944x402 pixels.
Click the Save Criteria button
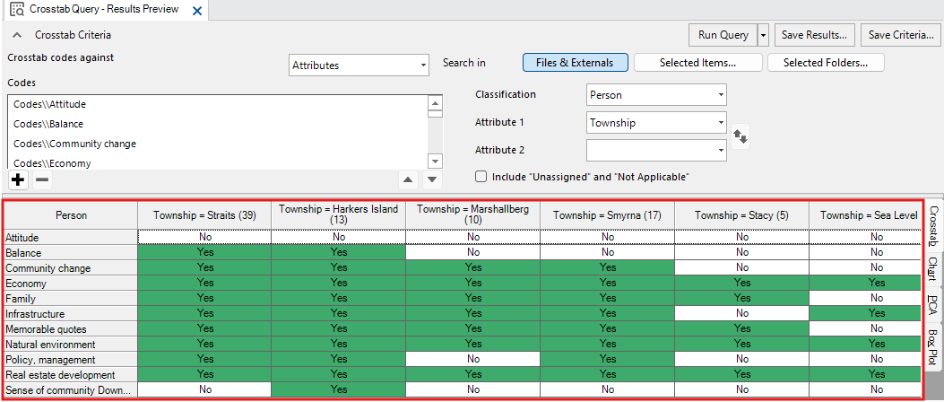point(901,35)
